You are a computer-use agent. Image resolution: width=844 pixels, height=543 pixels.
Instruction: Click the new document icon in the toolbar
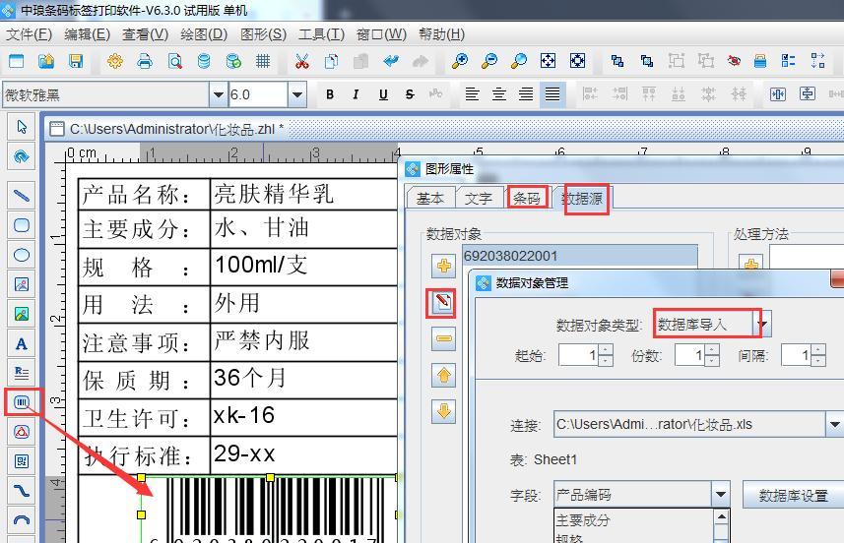[x=17, y=61]
